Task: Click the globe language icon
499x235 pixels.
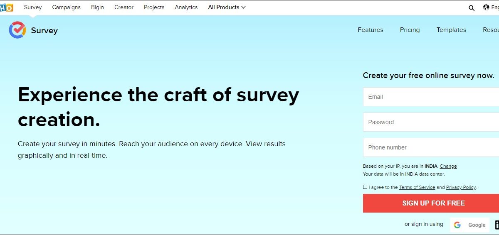Action: pyautogui.click(x=486, y=7)
